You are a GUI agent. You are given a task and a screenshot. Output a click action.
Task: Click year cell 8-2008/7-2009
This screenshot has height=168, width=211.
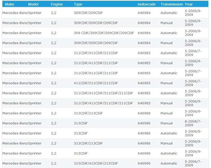click(193, 123)
